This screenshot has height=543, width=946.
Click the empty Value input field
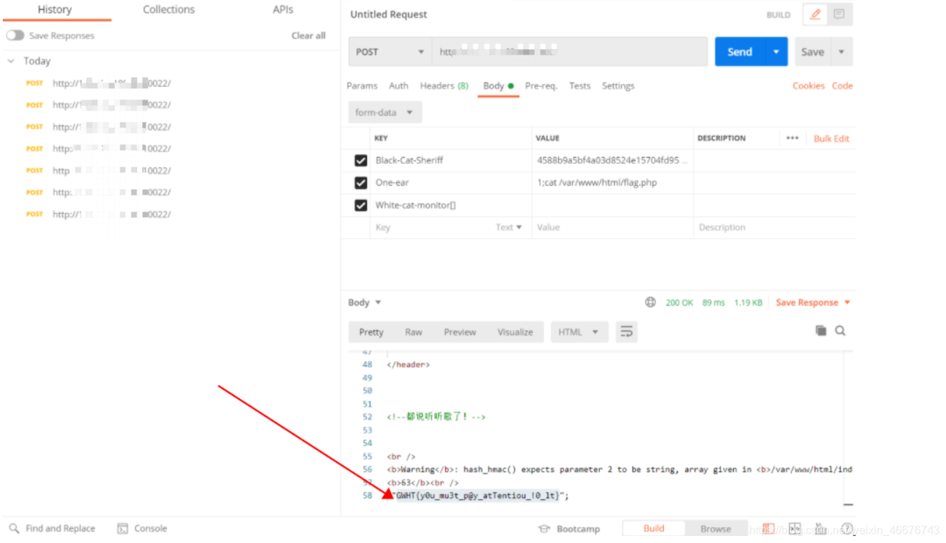click(612, 227)
